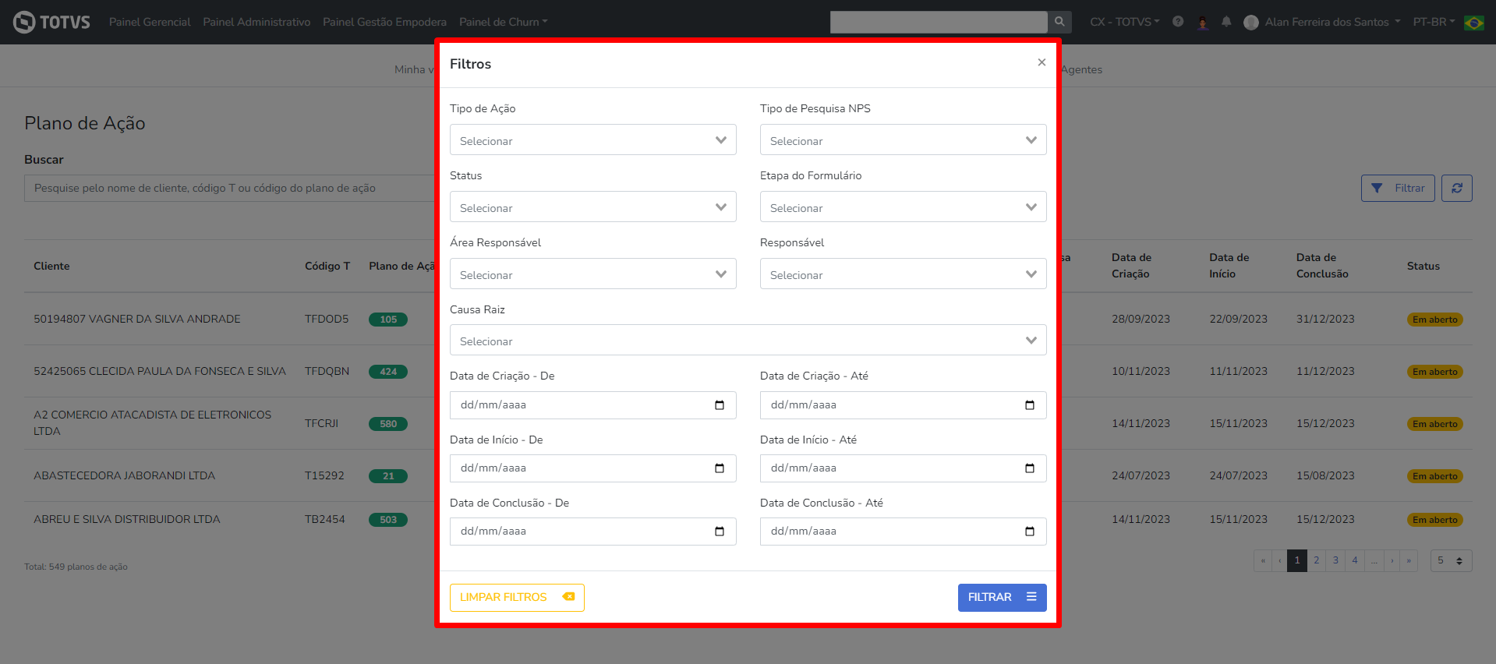The width and height of the screenshot is (1496, 664).
Task: Open calendar picker for Data de Criação - De
Action: coord(720,405)
